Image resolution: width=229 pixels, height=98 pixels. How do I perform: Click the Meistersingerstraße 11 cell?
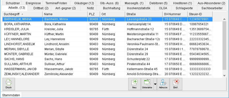pos(144,34)
